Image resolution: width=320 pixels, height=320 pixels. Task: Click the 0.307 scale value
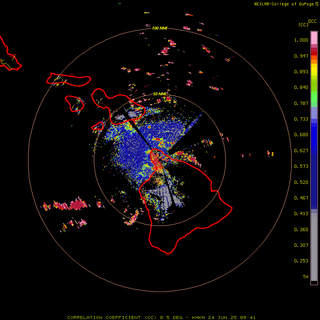(301, 245)
